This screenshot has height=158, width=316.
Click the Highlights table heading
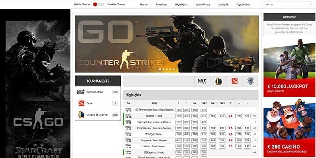pyautogui.click(x=133, y=95)
